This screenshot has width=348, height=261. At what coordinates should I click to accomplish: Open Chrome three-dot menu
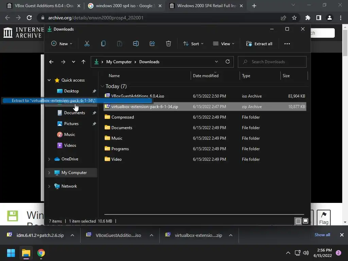341,18
